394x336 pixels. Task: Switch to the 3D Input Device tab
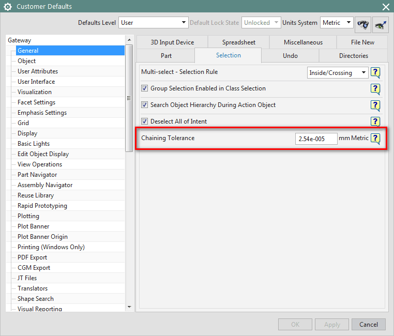tap(172, 42)
